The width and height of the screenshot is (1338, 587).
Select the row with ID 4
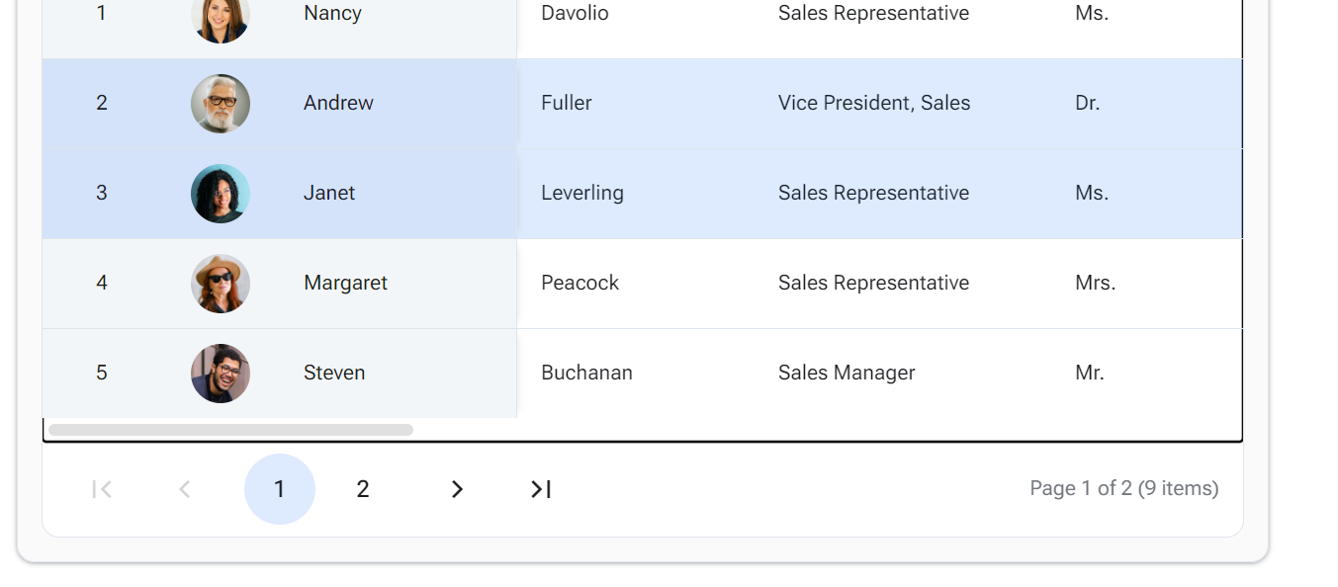coord(643,284)
